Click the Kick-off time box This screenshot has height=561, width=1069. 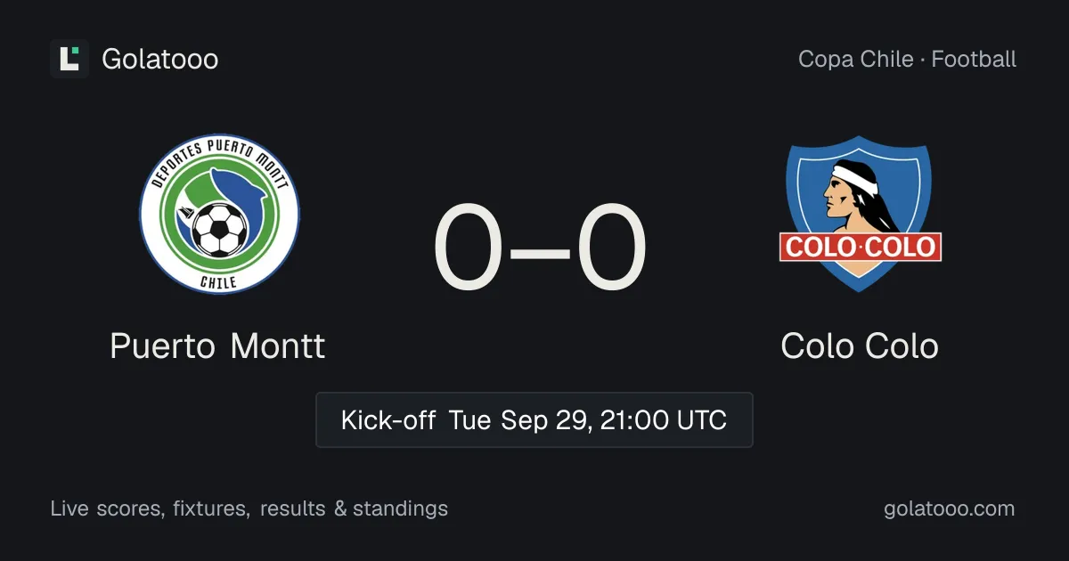point(534,419)
